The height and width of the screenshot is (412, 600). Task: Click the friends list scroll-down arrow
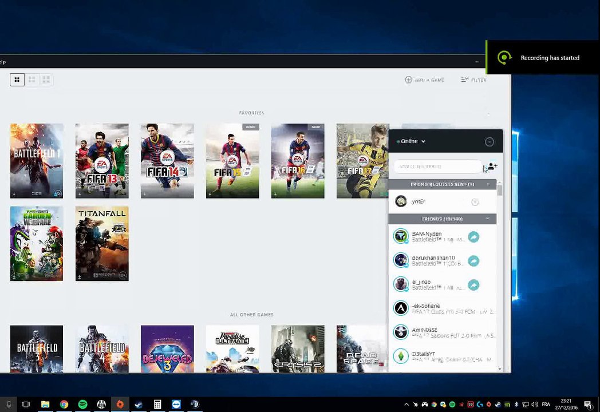(500, 369)
